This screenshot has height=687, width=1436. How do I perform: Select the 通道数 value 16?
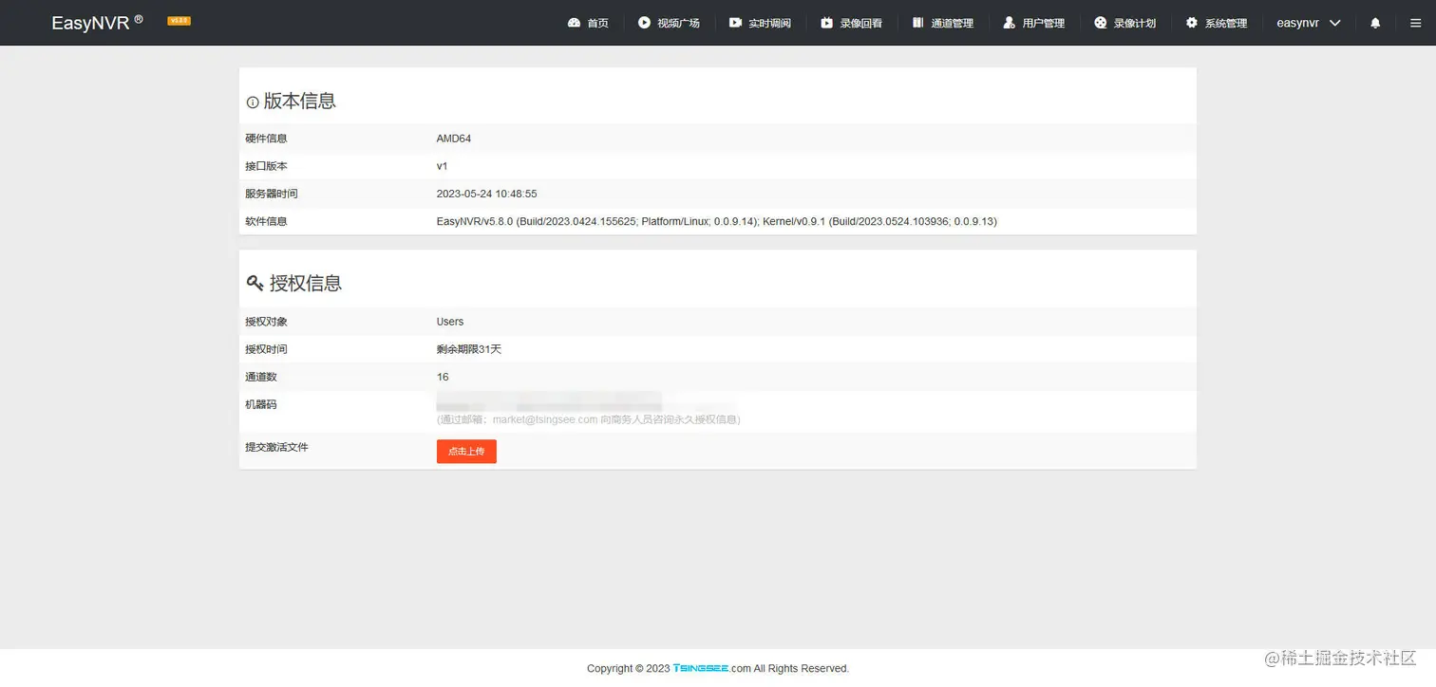(443, 377)
